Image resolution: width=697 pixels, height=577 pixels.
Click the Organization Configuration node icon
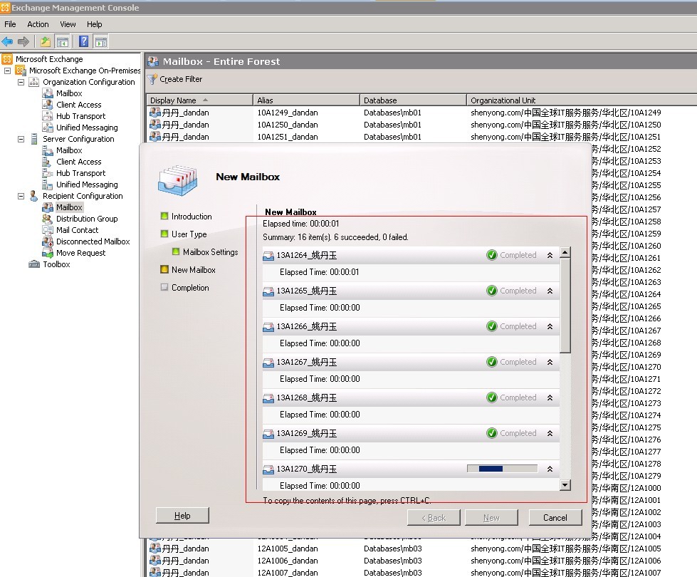pos(33,82)
